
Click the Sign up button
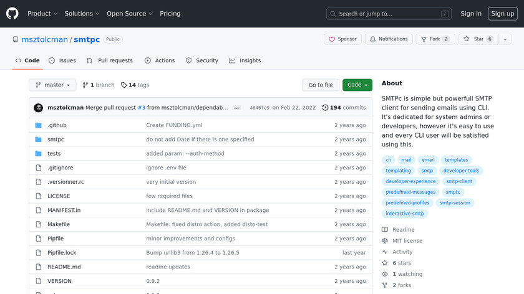tap(502, 14)
